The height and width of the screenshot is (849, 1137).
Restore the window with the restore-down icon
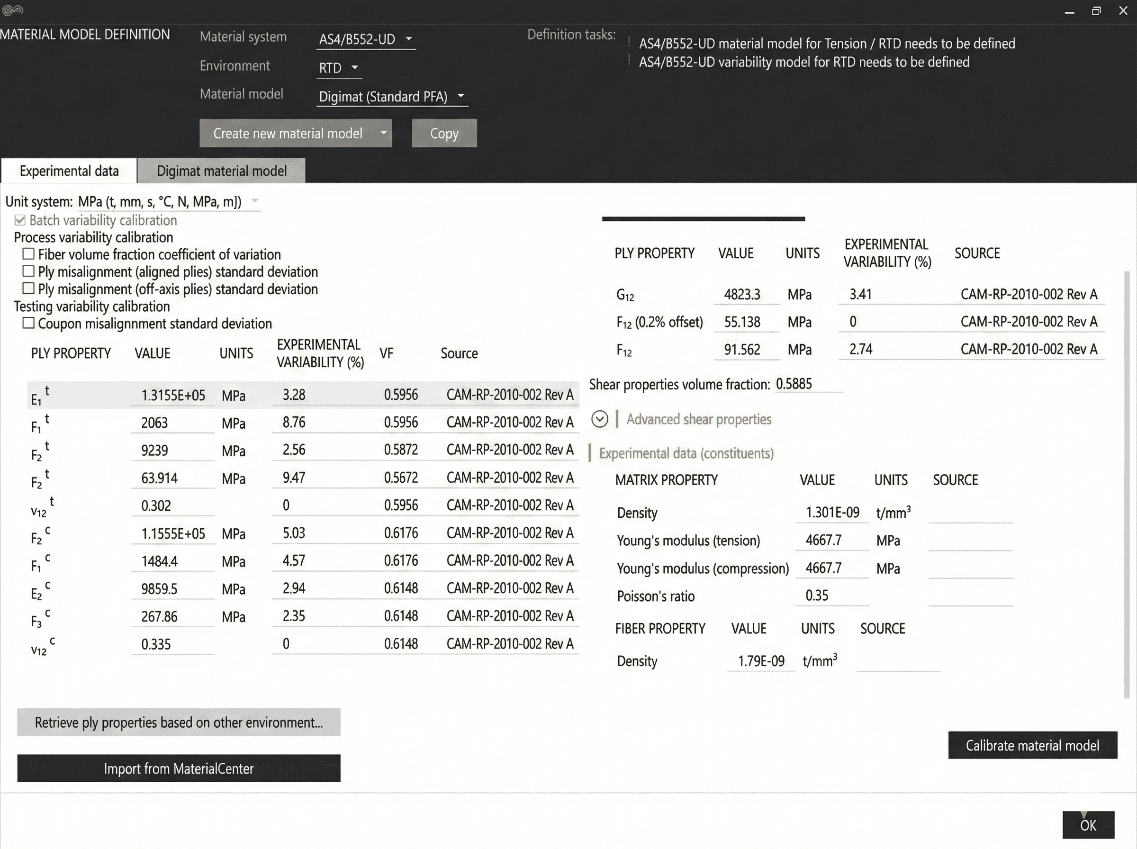coord(1096,11)
